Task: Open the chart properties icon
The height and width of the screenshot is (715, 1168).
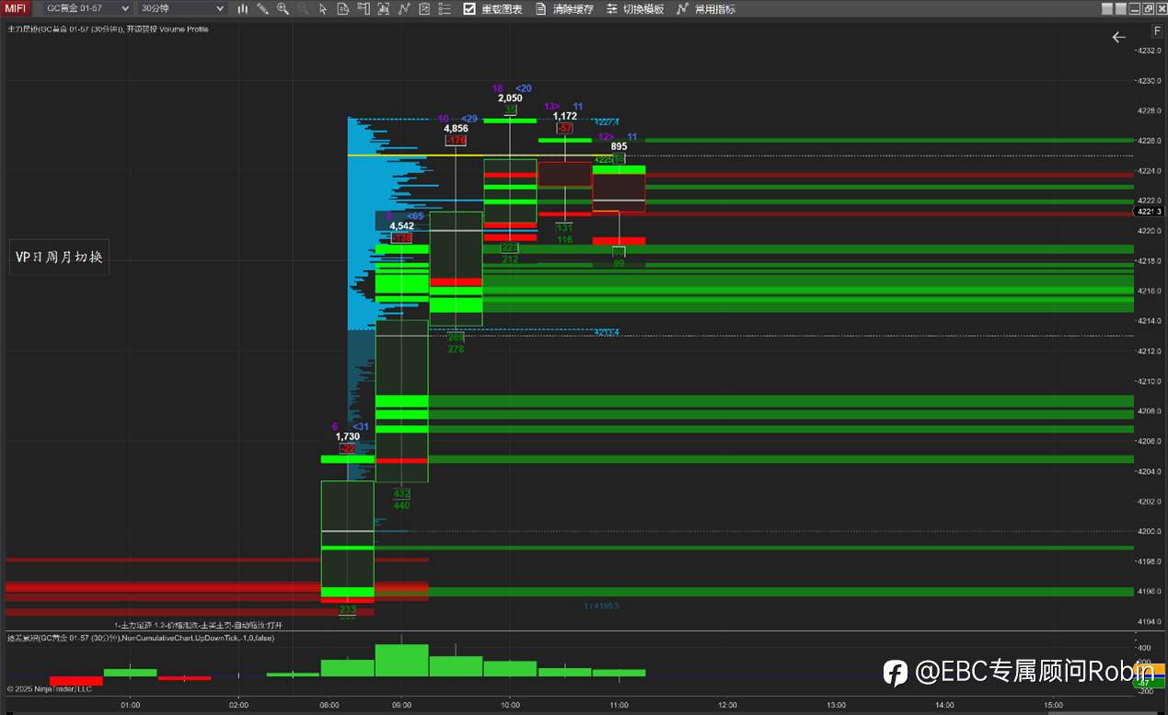Action: (x=424, y=8)
